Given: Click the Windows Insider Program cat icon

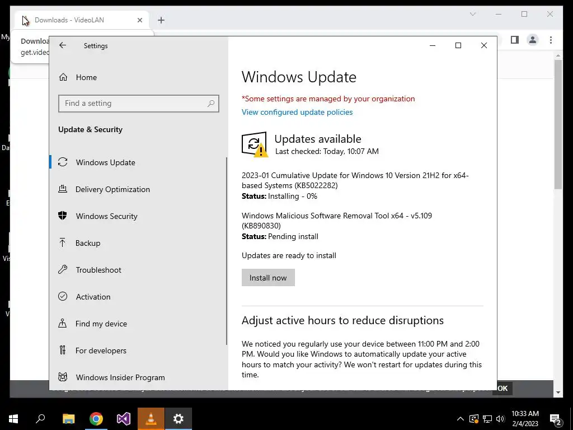Looking at the screenshot, I should coord(63,377).
